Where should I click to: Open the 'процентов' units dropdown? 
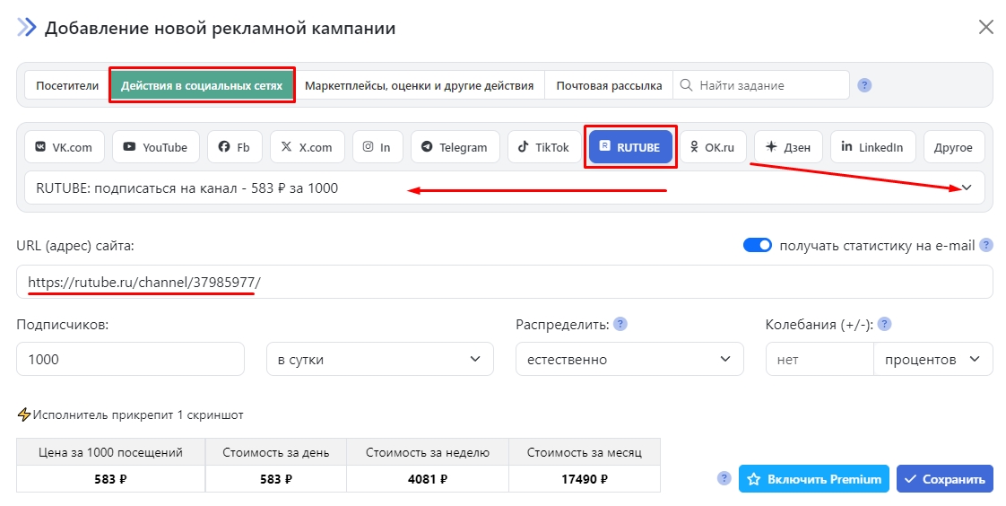(x=932, y=359)
